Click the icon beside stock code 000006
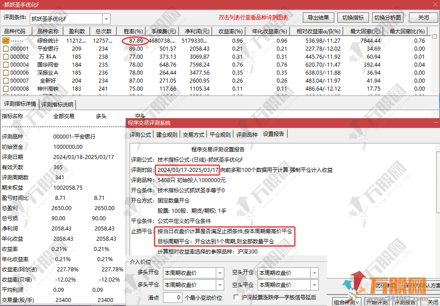 6,73
